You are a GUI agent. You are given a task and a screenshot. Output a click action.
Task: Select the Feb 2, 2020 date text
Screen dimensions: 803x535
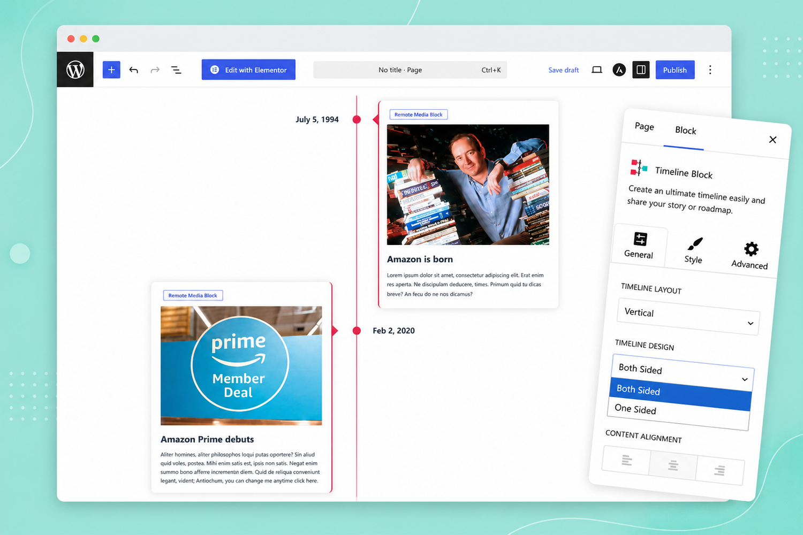coord(393,331)
